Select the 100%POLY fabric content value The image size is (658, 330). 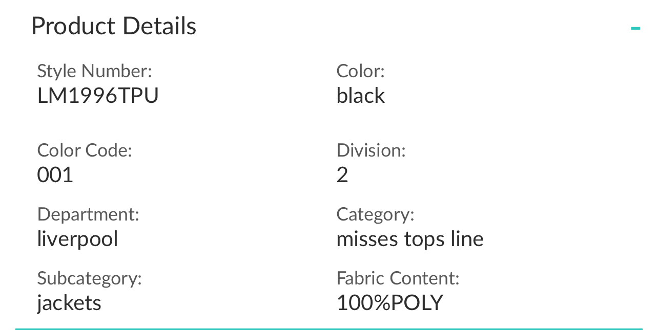(389, 303)
